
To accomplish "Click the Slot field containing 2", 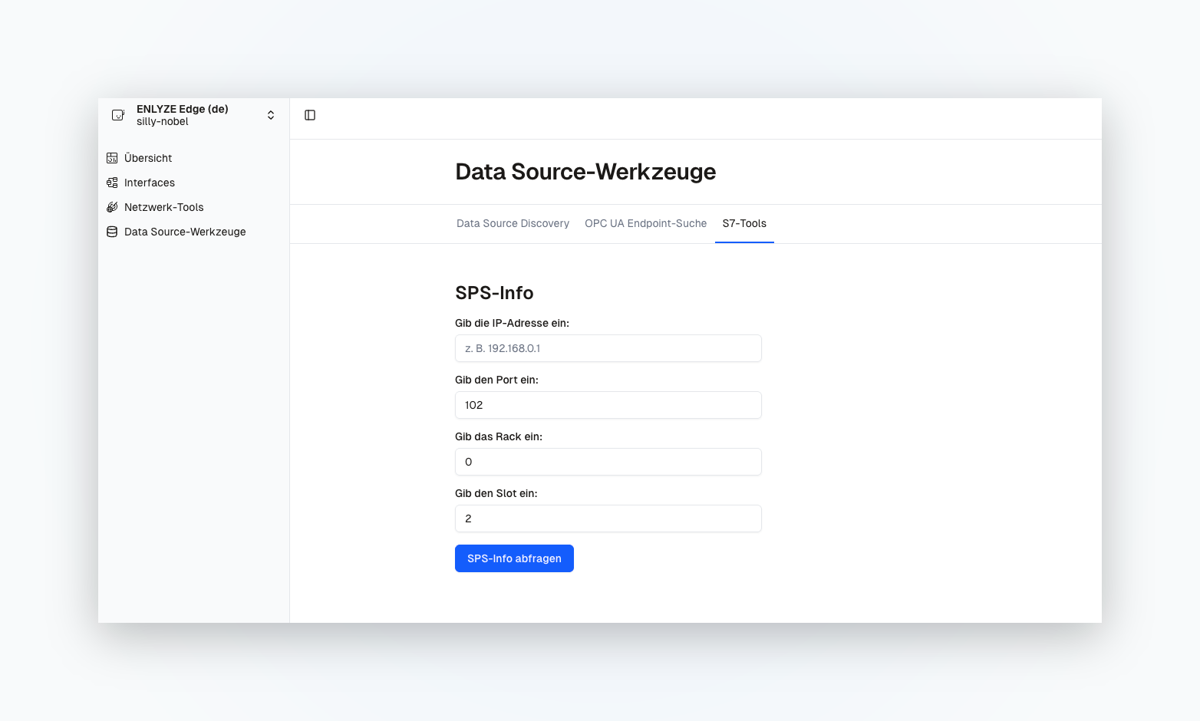I will (x=608, y=519).
